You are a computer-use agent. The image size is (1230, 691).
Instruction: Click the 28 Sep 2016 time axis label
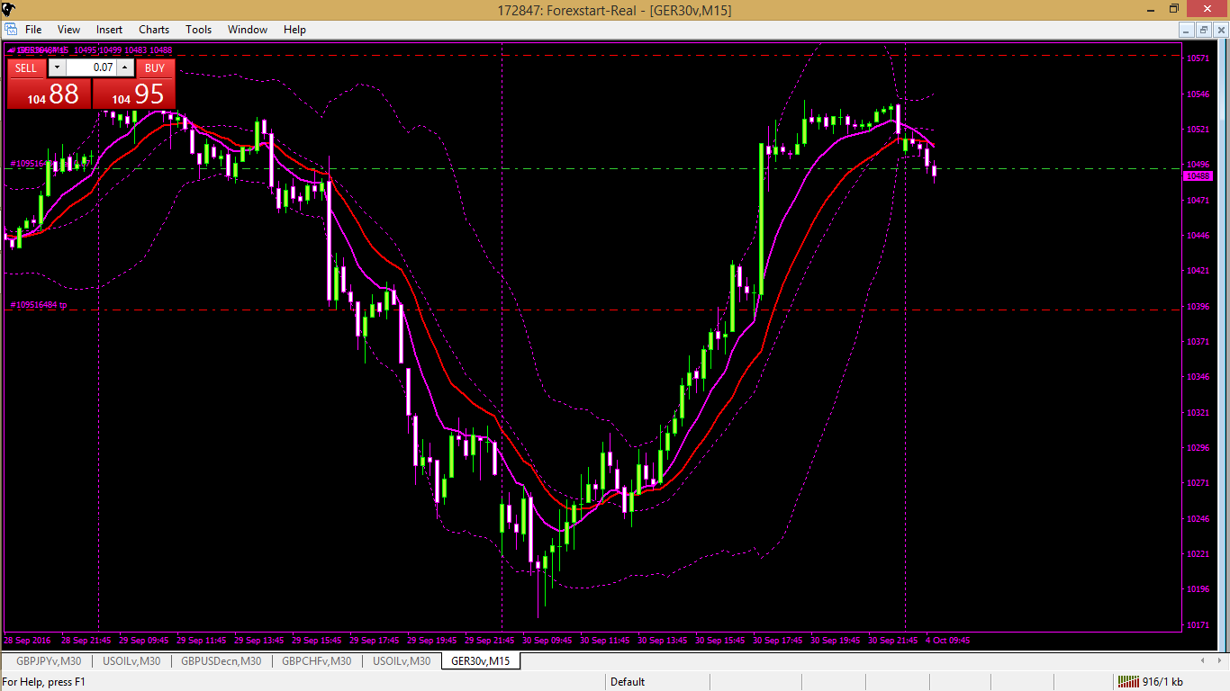coord(27,641)
